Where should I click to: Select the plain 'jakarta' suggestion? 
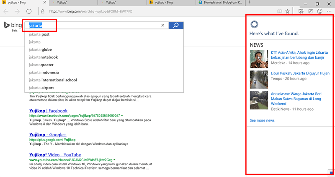pos(104,42)
